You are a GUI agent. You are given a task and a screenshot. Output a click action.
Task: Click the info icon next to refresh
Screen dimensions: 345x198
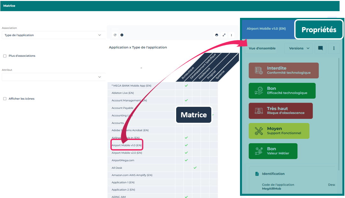click(122, 35)
